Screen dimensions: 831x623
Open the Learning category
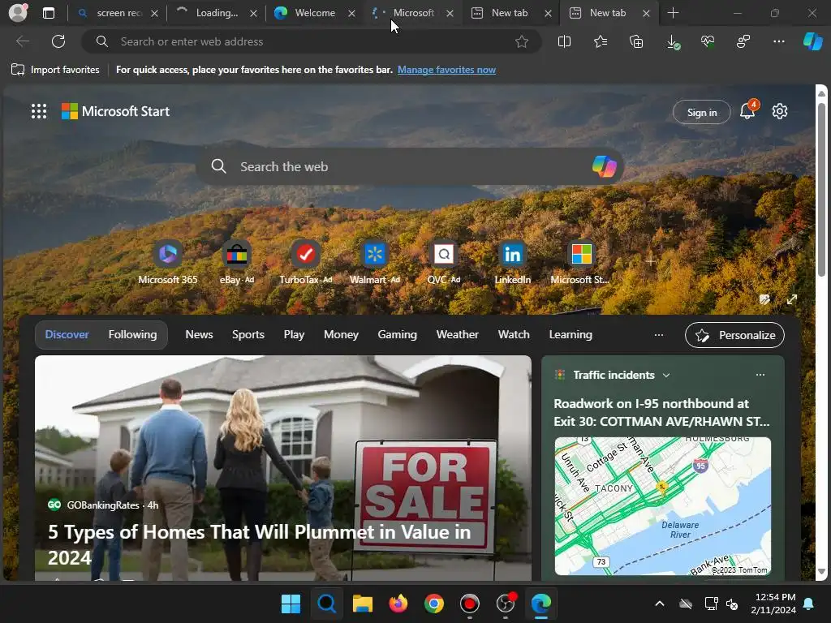[x=571, y=334]
